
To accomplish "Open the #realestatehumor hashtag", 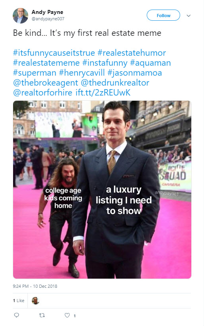I will pyautogui.click(x=132, y=53).
